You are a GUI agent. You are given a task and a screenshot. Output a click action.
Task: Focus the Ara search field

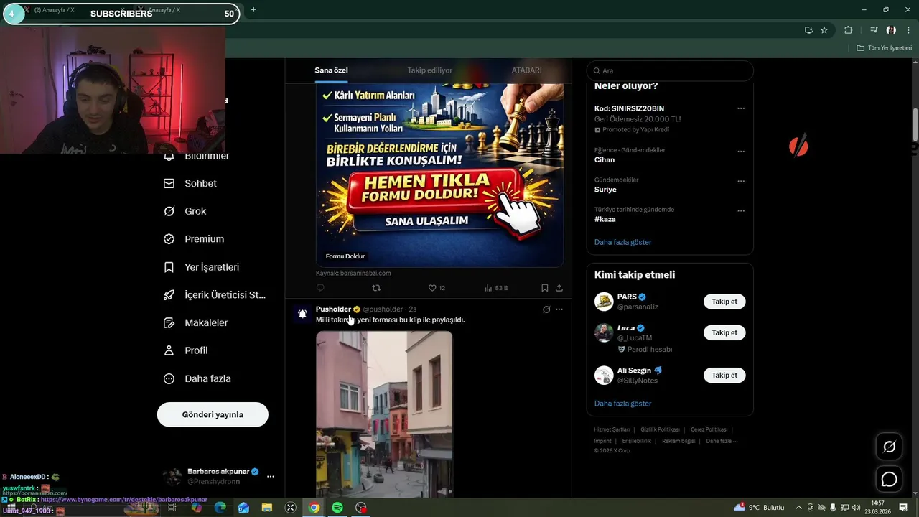tap(670, 70)
